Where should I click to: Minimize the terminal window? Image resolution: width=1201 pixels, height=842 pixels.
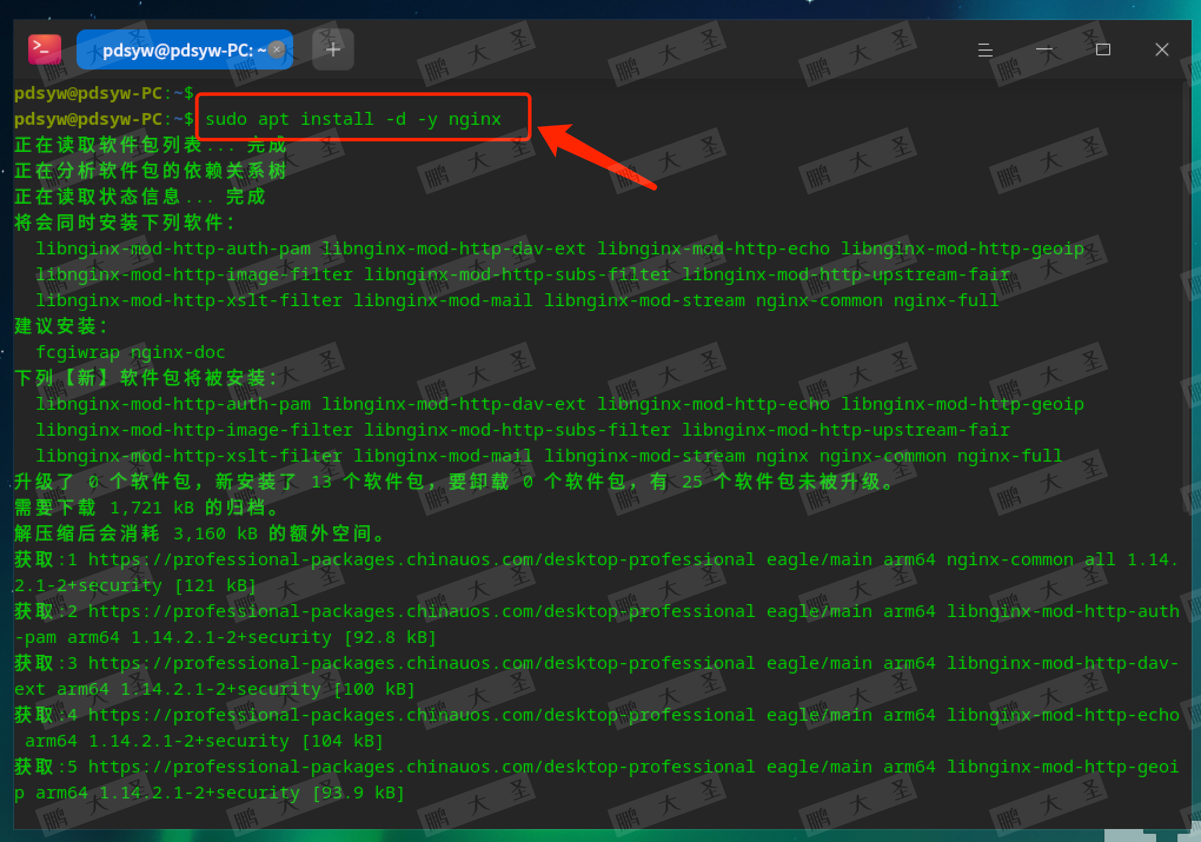[1044, 50]
